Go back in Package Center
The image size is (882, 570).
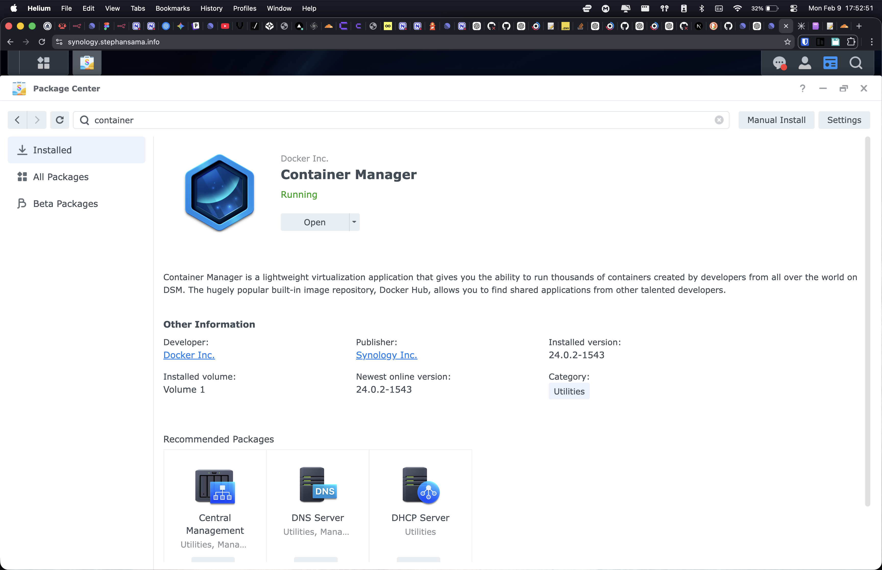(17, 120)
